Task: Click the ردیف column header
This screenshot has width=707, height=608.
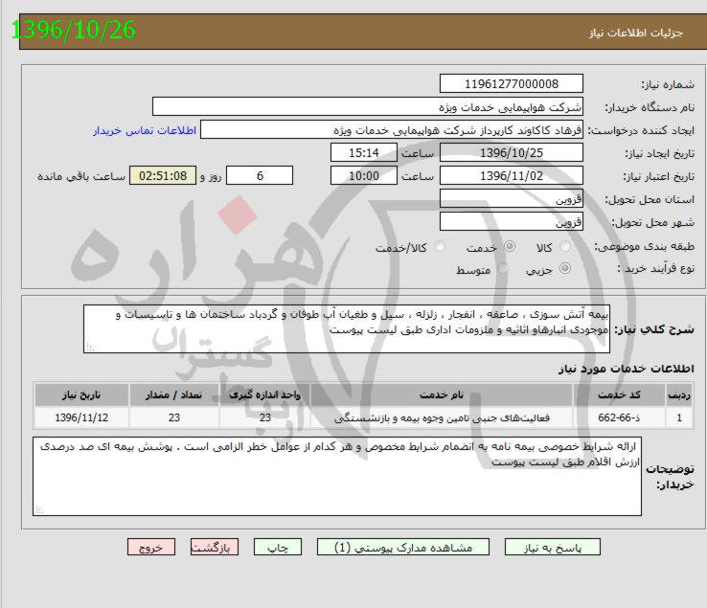Action: (679, 394)
